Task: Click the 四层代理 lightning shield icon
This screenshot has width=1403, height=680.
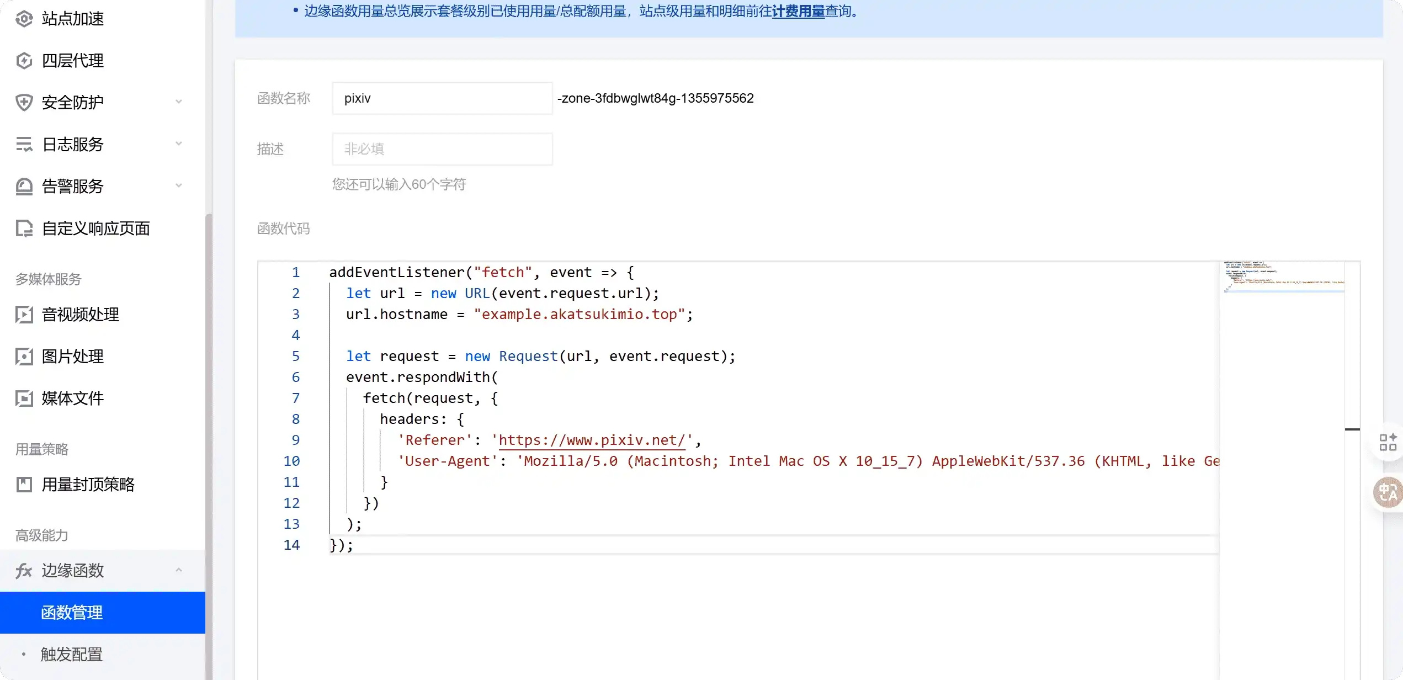Action: 24,61
